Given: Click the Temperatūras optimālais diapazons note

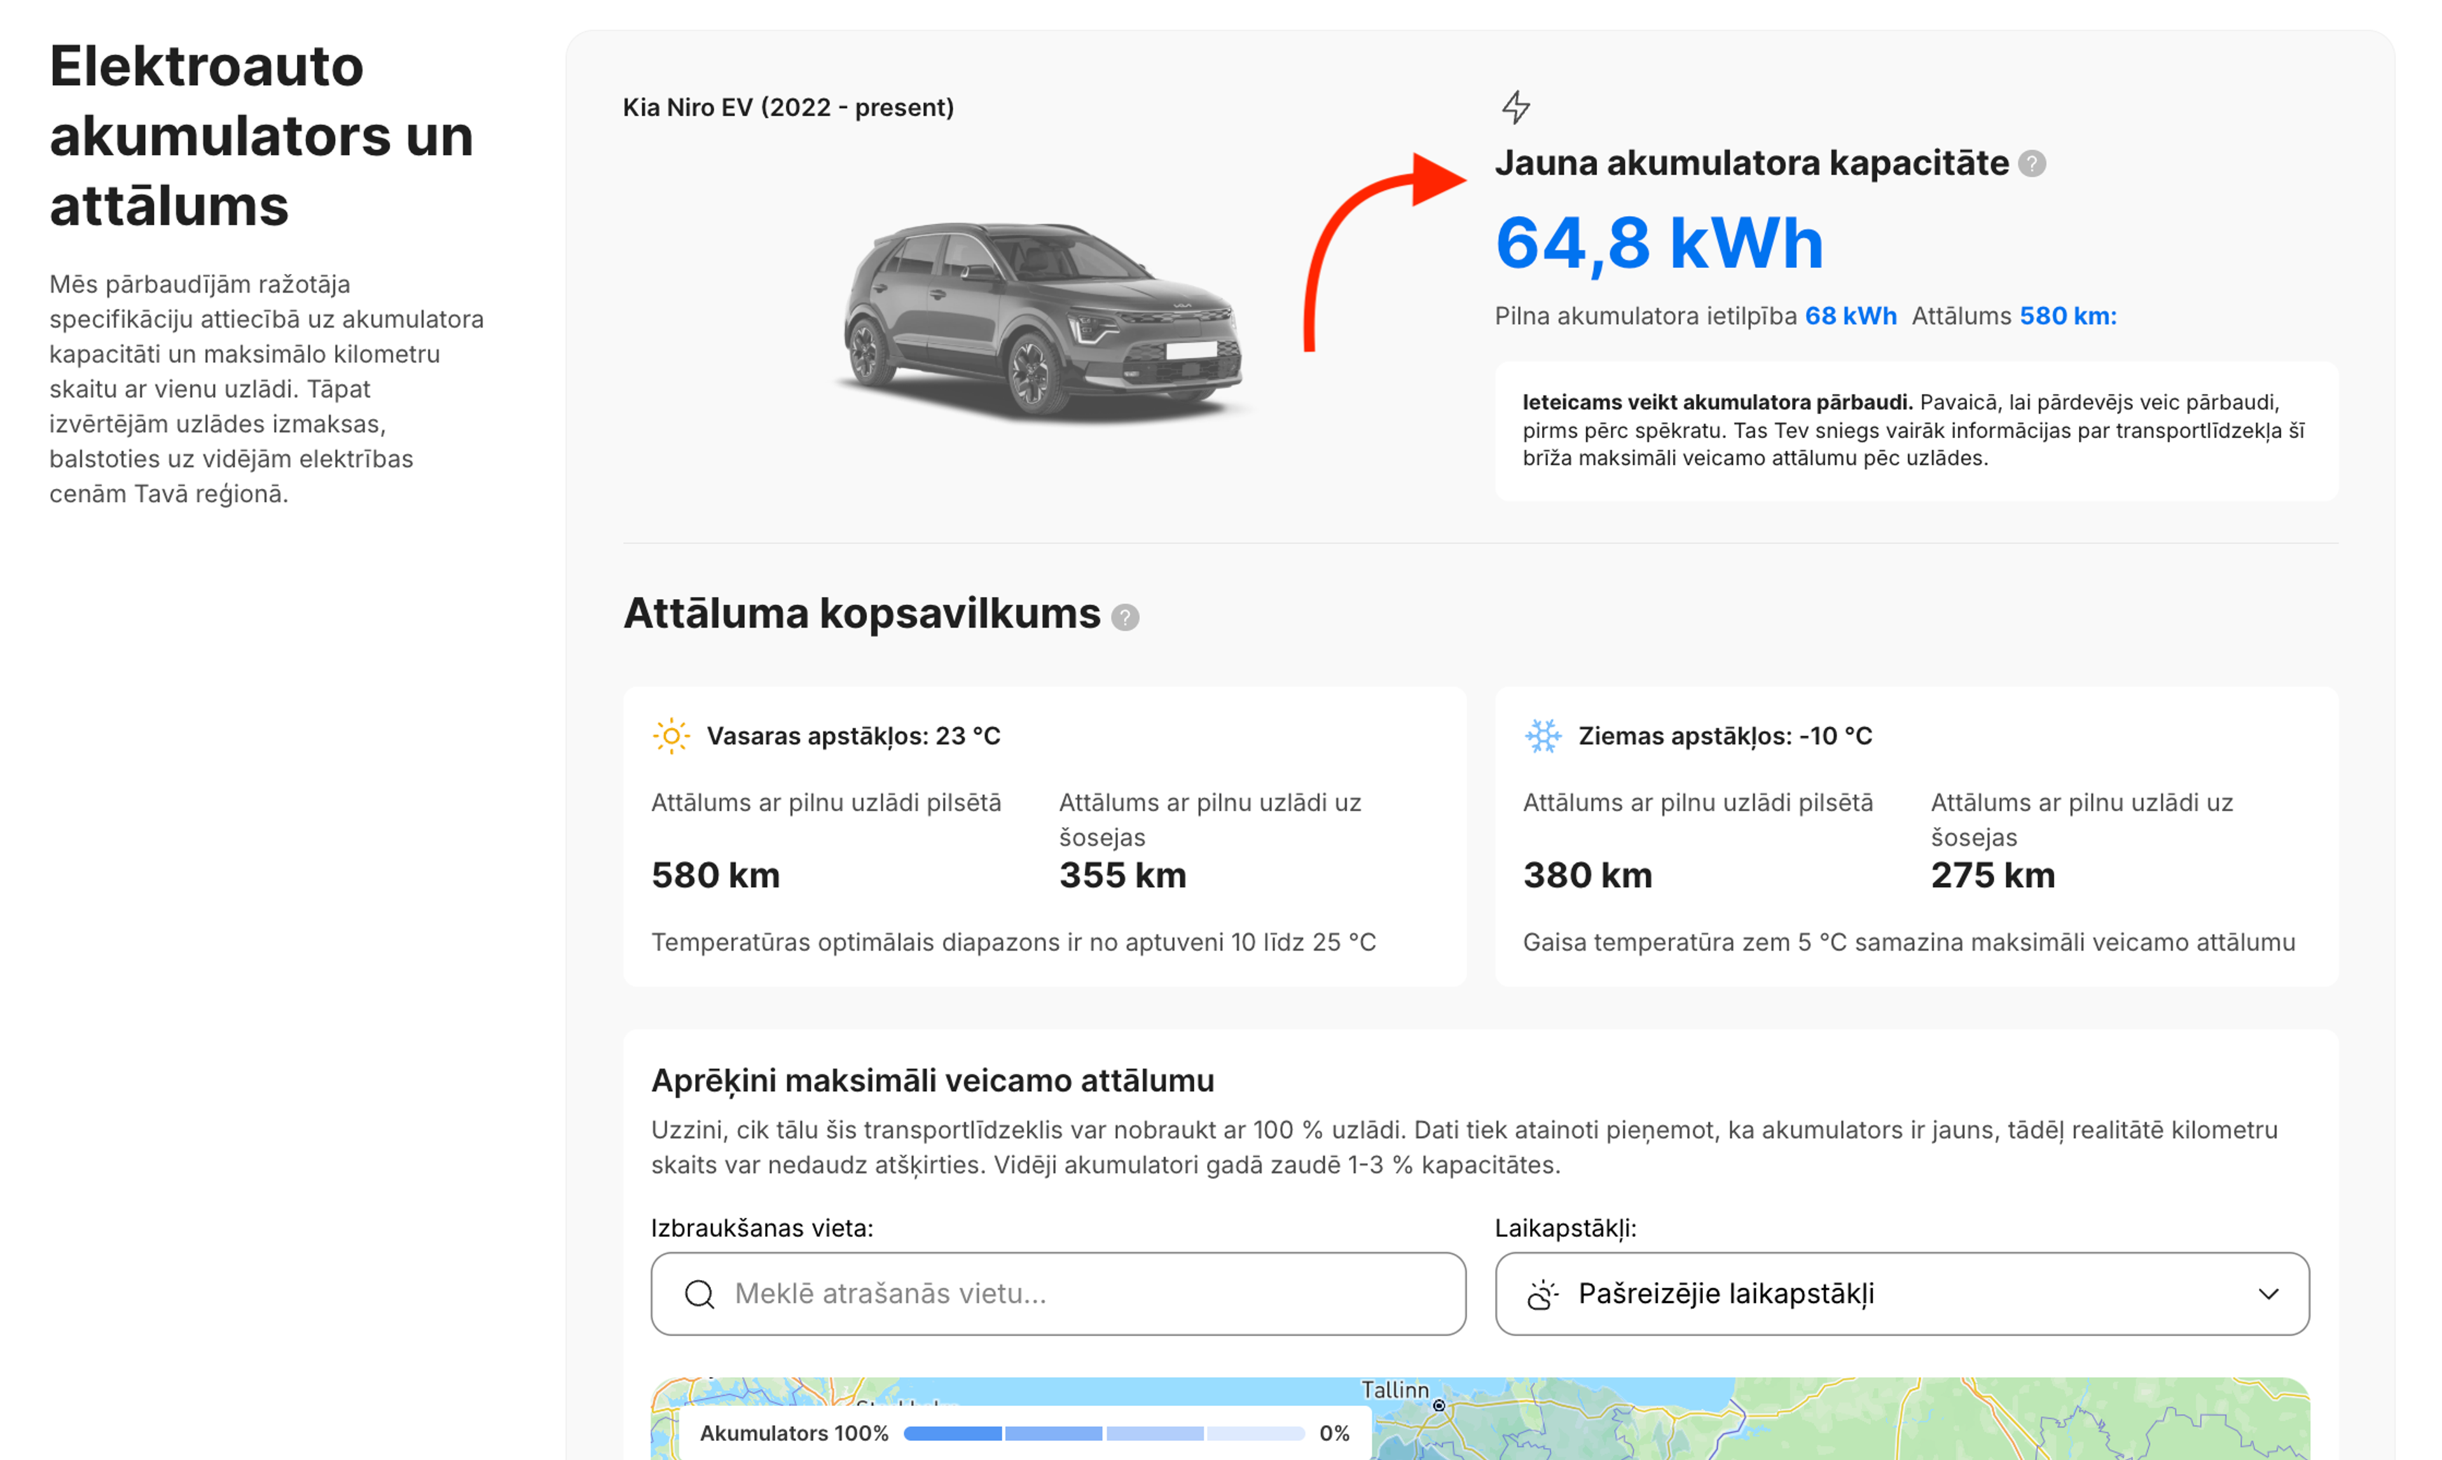Looking at the screenshot, I should pos(1014,942).
